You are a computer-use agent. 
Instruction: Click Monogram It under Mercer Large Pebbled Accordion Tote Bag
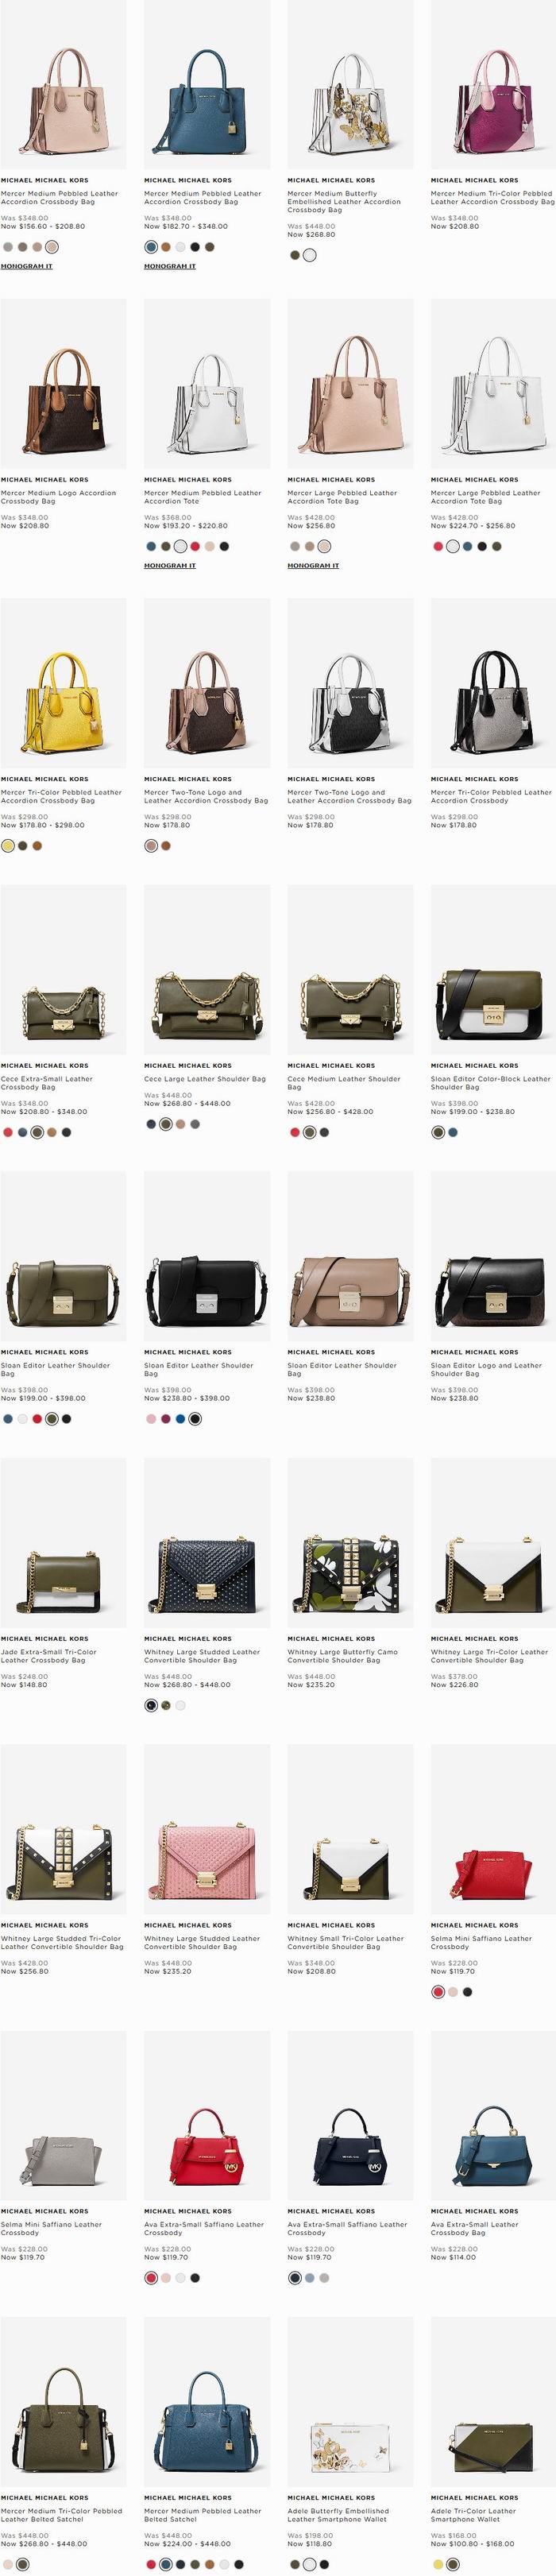[x=313, y=565]
